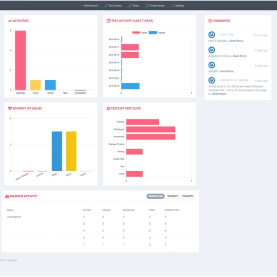The width and height of the screenshot is (277, 277).
Task: Switch Member Activity to Priority
Action: coord(188,196)
